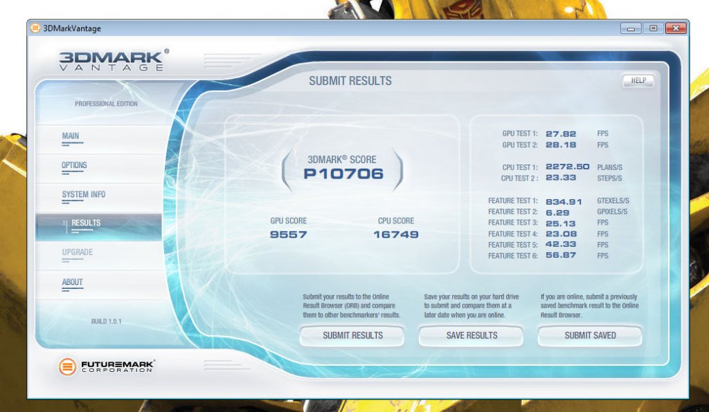Open the Upgrade page

tap(98, 255)
